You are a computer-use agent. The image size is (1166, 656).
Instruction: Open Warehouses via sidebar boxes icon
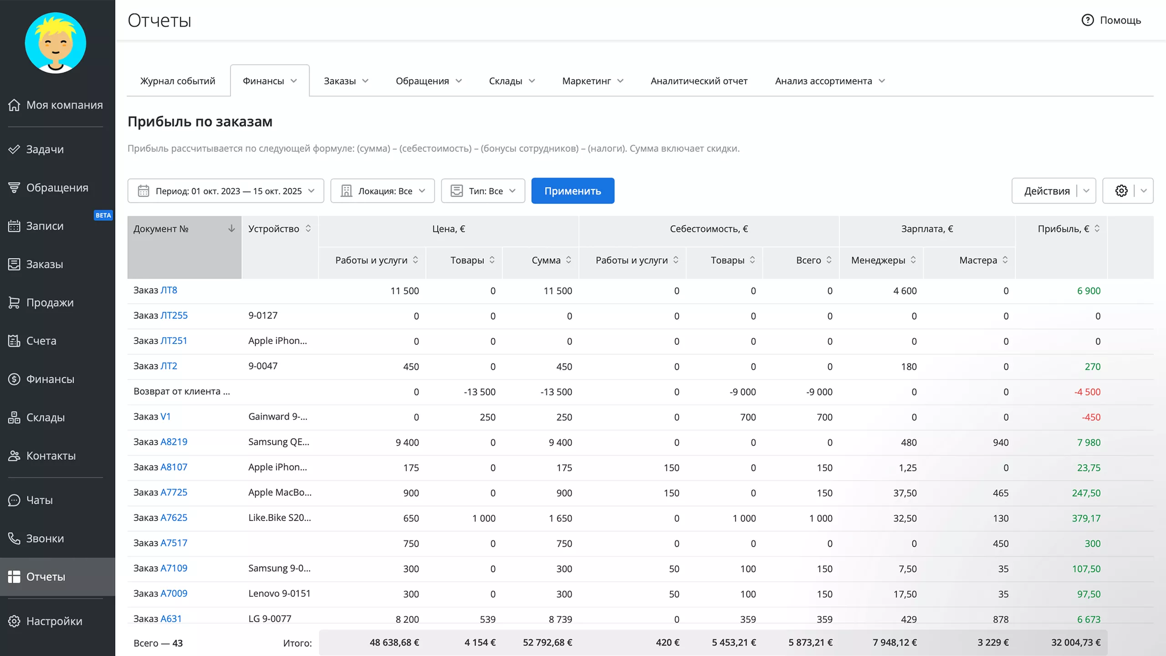(x=14, y=417)
